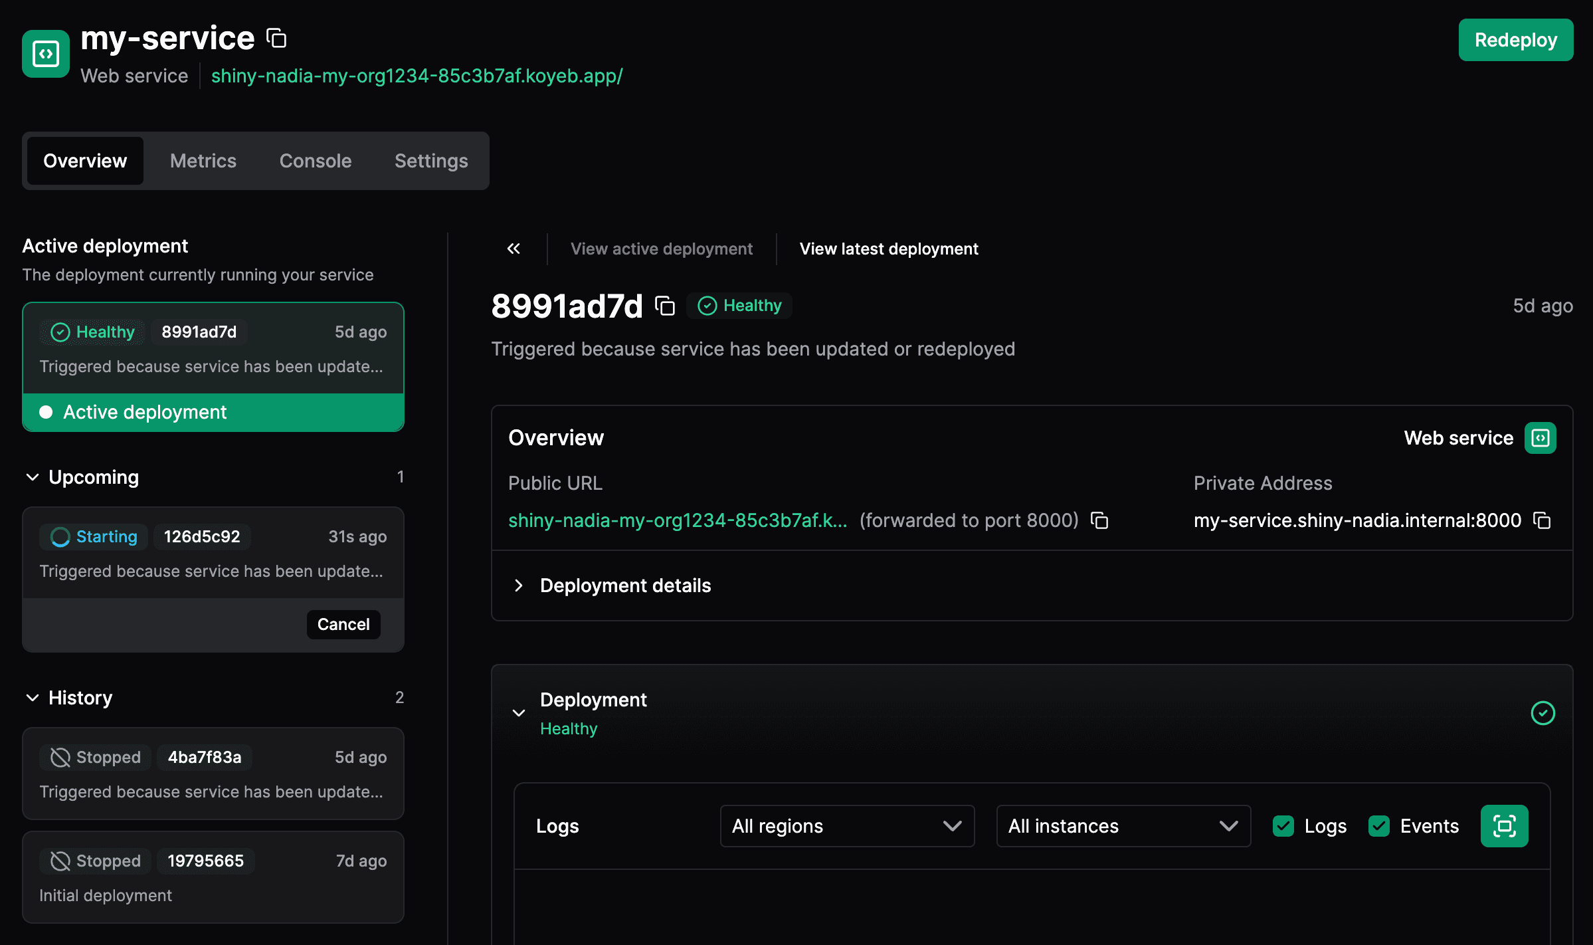Click the Web service icon in Overview
This screenshot has width=1593, height=945.
1540,438
